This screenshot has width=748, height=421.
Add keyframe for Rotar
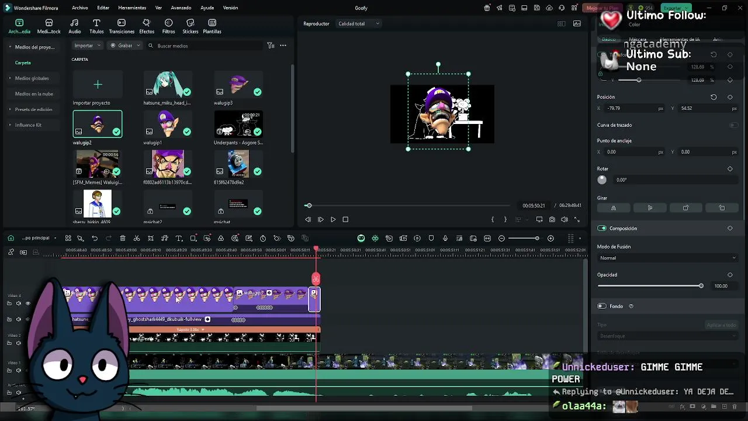[730, 169]
